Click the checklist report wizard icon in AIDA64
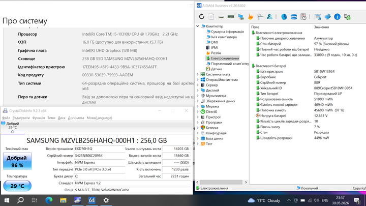The image size is (366, 206). click(260, 17)
